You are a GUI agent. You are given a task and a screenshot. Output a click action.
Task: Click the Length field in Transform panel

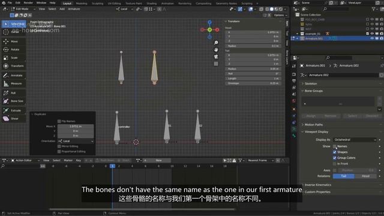253,79
